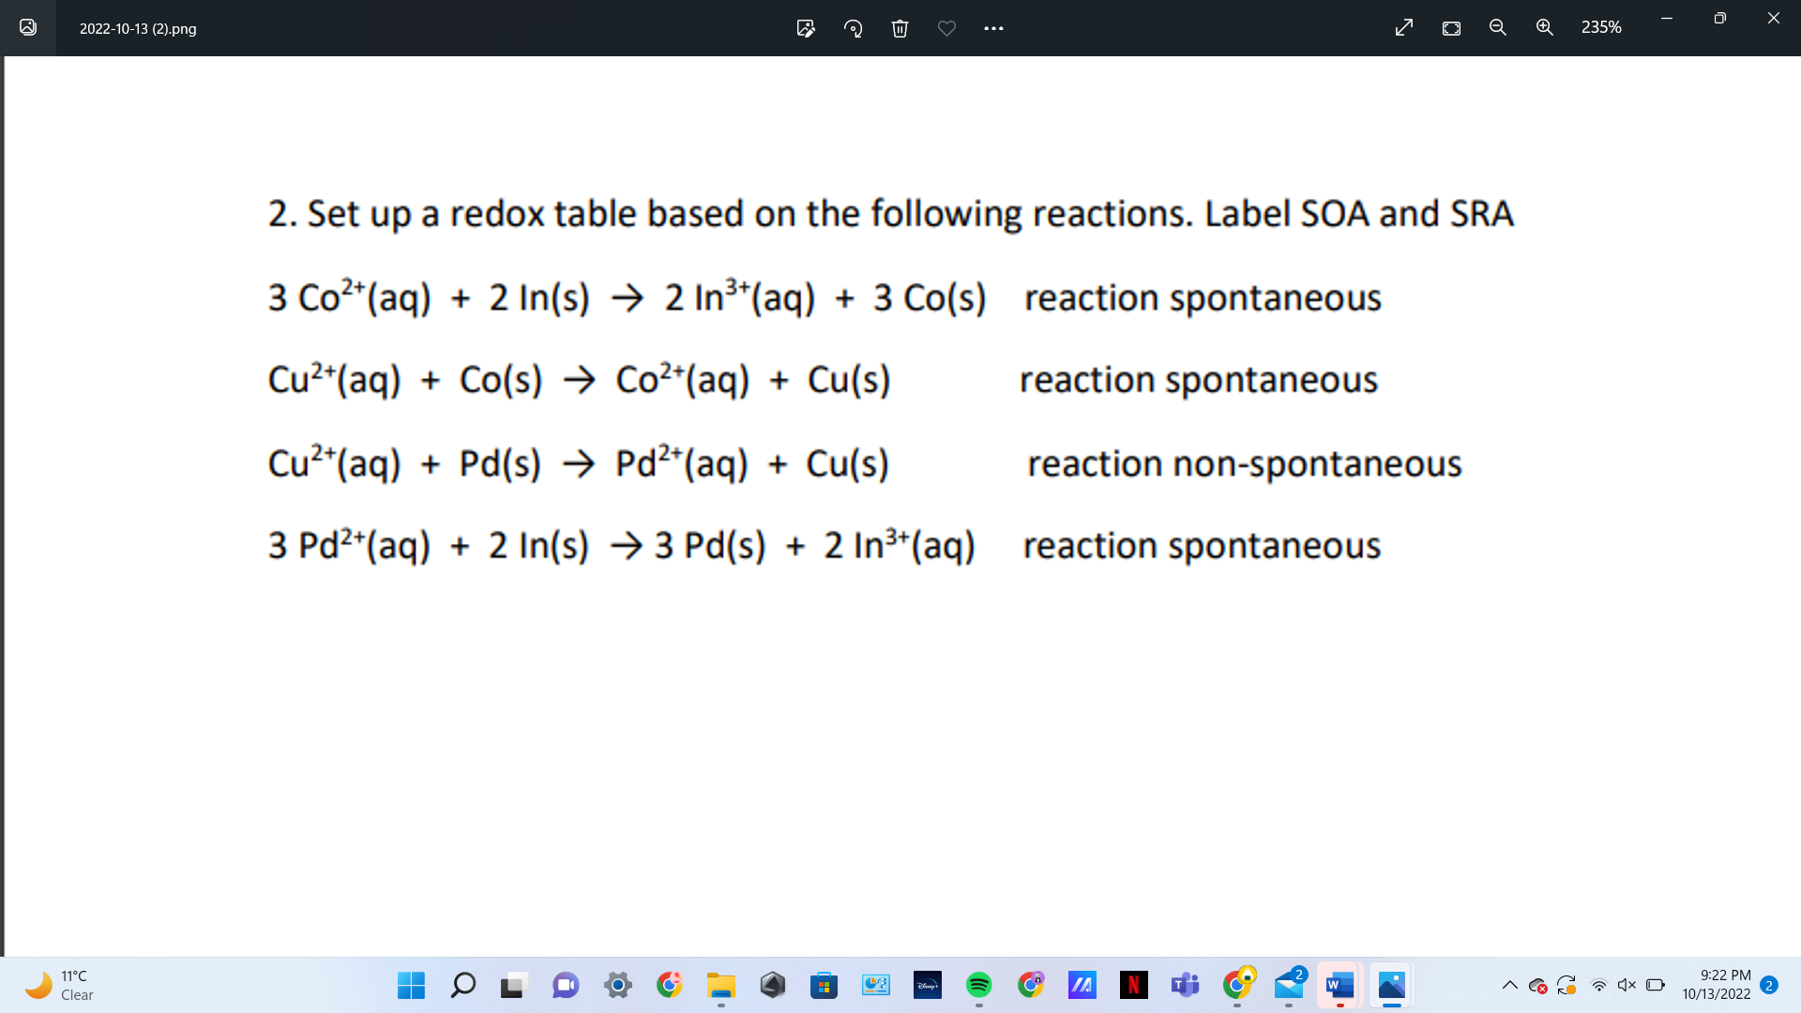Zoom in on the photo
This screenshot has height=1013, width=1801.
click(x=1544, y=28)
